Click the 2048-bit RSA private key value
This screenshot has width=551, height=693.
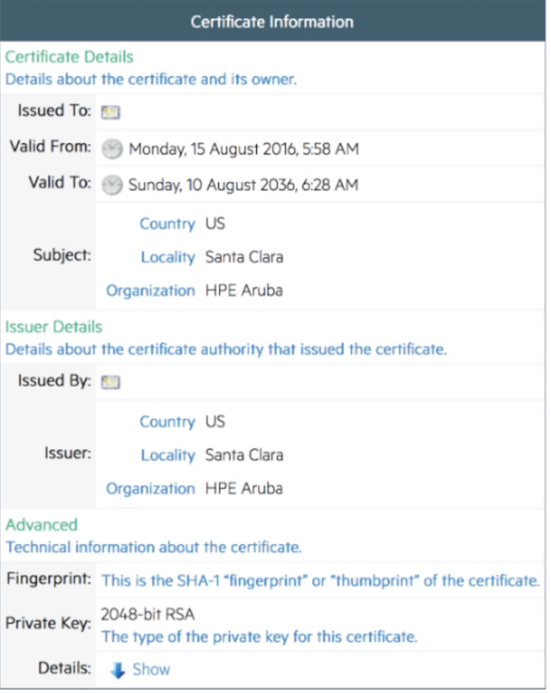click(x=147, y=614)
